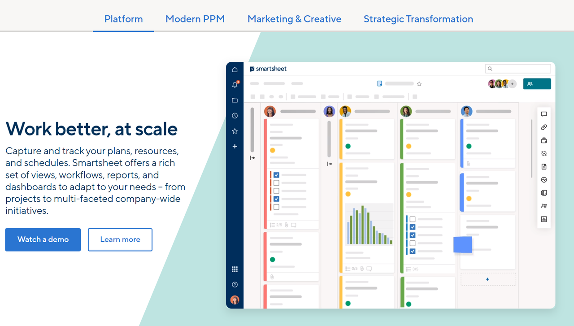Open the Browse folder icon in sidebar

click(235, 100)
